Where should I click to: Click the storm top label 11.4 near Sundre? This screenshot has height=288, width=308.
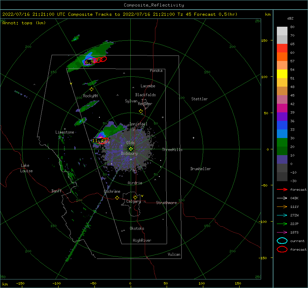click(98, 140)
